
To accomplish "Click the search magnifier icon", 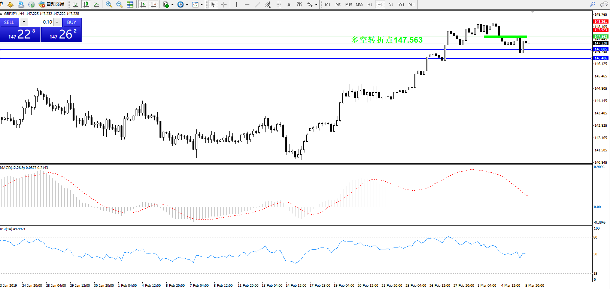I will click(592, 4).
